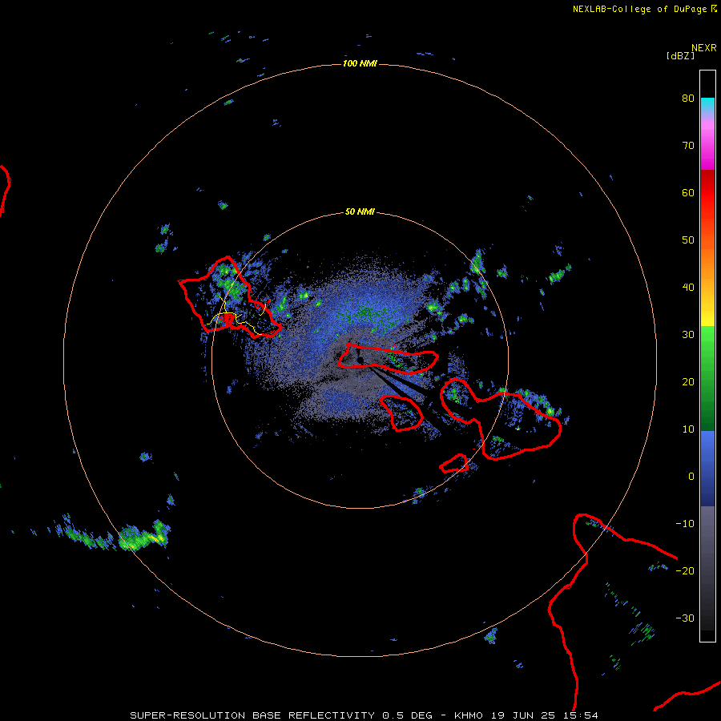Click the 0 tick label on dBZ scale
The width and height of the screenshot is (721, 721).
(691, 477)
